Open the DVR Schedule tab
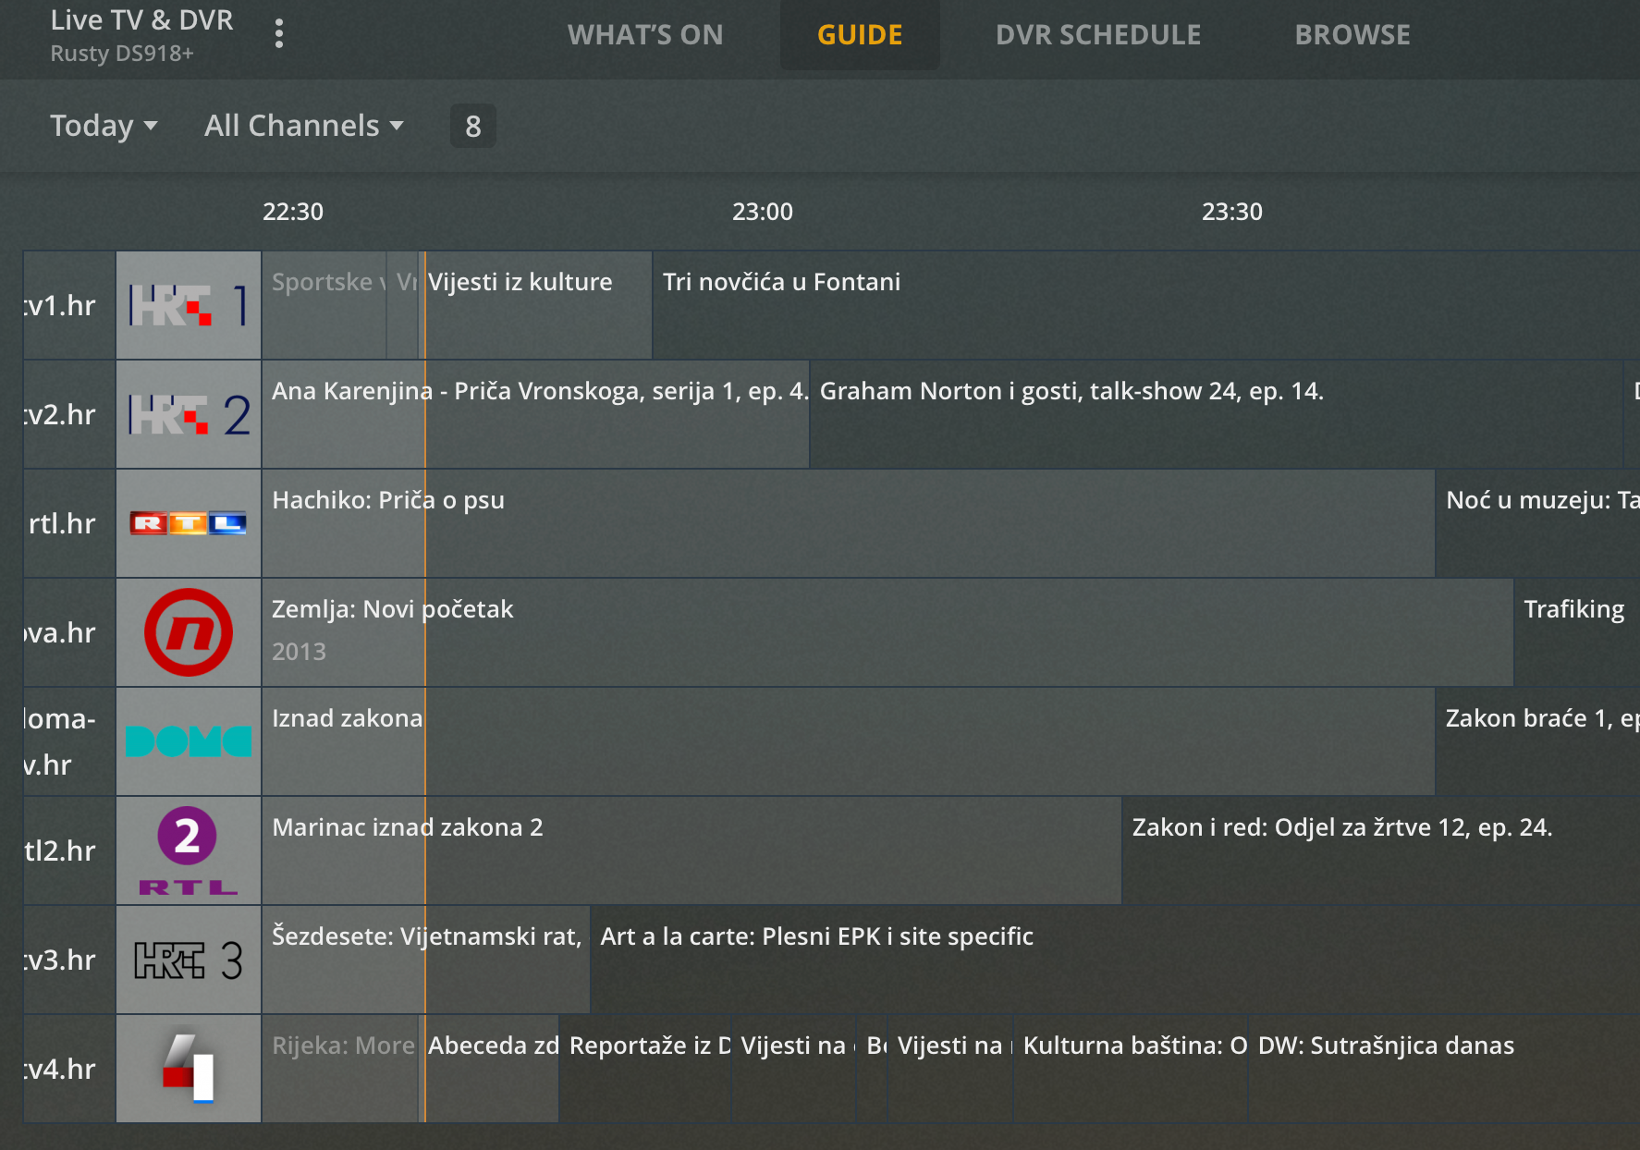This screenshot has width=1640, height=1150. point(1098,35)
